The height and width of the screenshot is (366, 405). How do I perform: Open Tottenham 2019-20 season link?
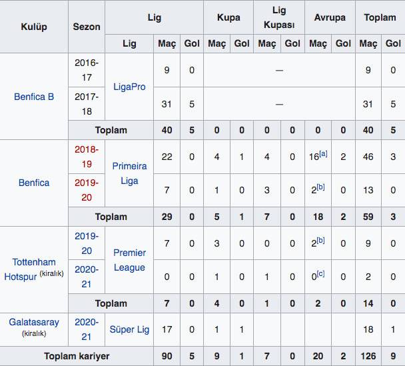tap(87, 243)
